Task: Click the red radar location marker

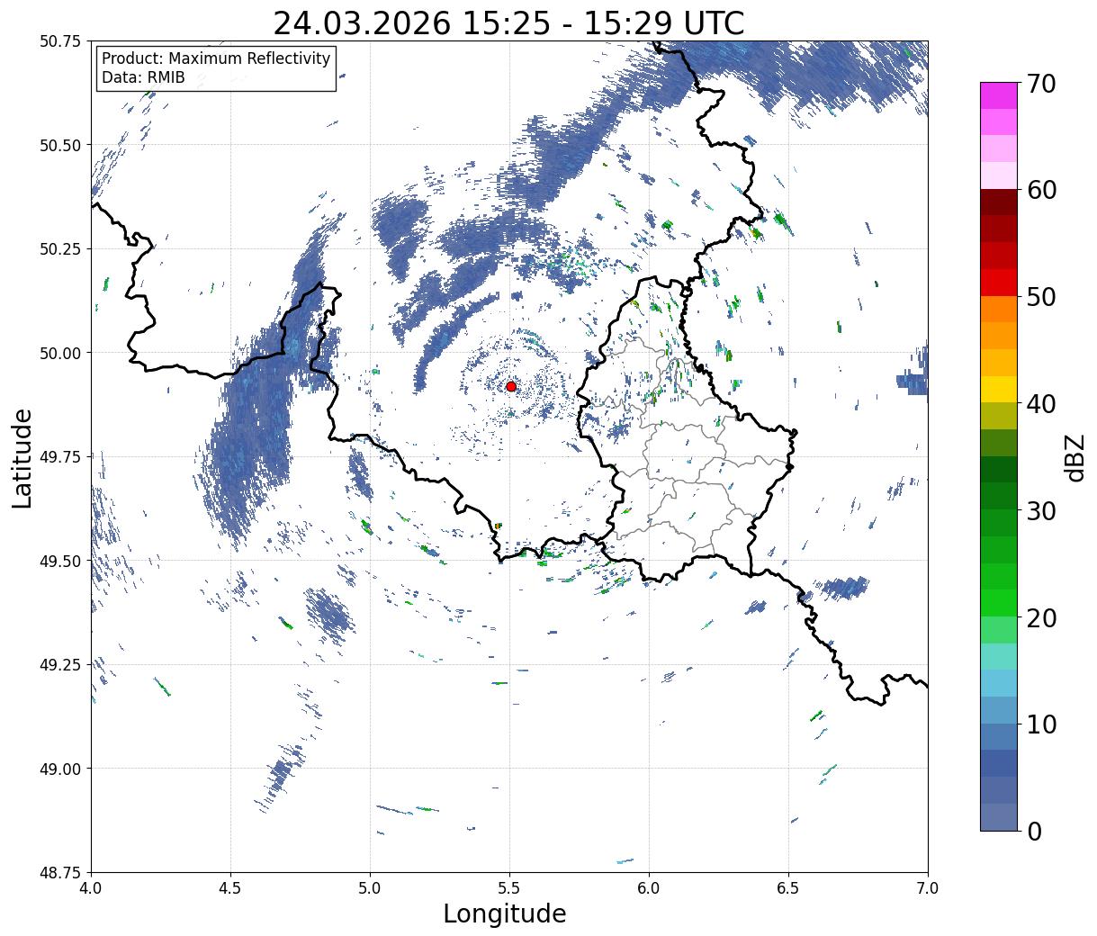Action: click(x=511, y=386)
